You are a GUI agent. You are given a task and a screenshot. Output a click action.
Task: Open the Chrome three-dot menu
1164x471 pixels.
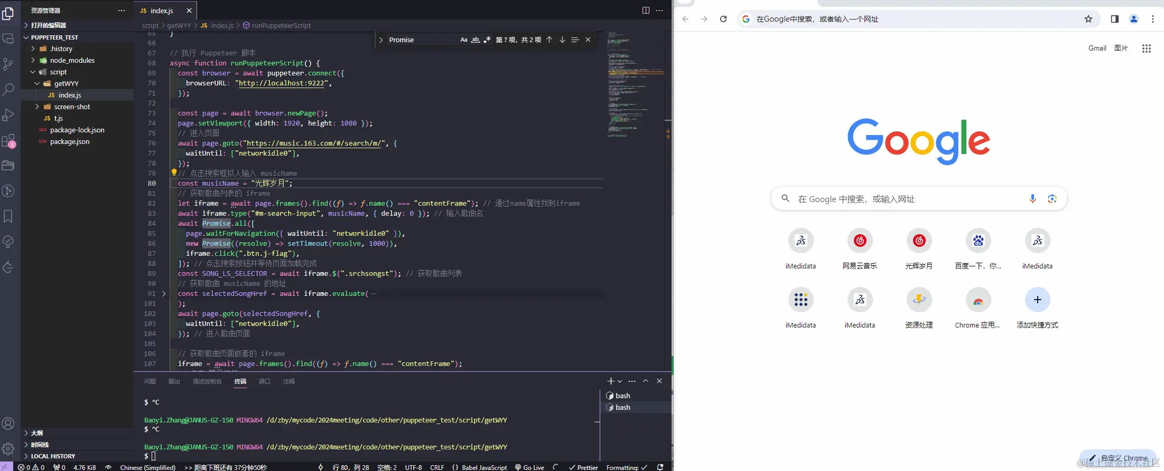point(1153,19)
